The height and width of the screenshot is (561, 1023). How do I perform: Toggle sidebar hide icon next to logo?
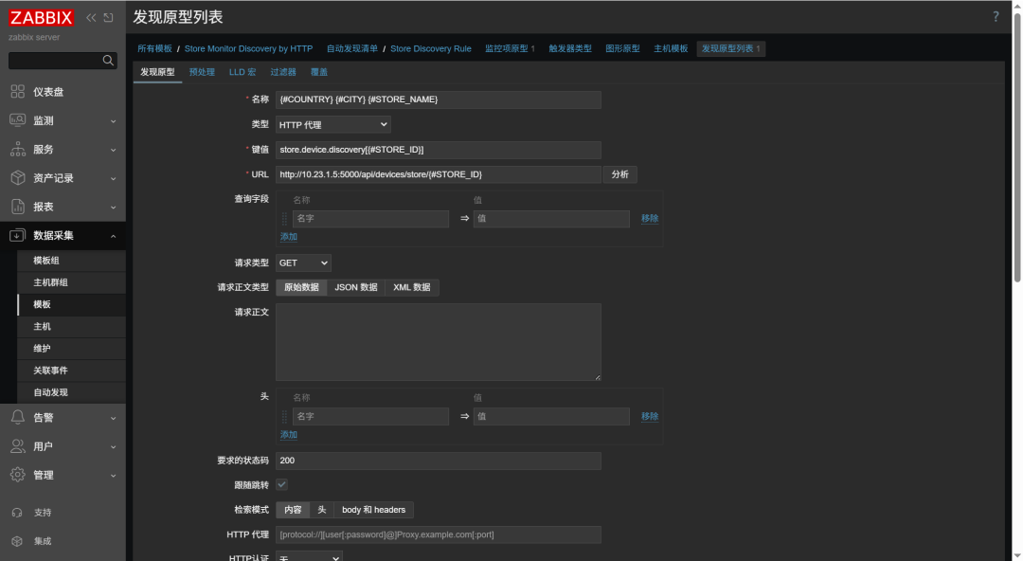(108, 18)
